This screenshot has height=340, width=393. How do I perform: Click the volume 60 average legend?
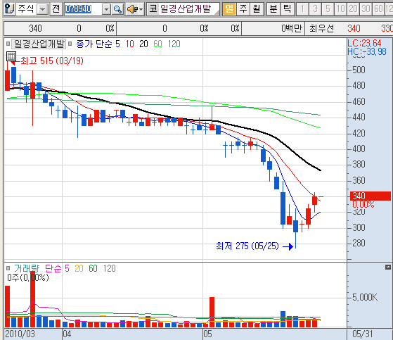(x=93, y=268)
